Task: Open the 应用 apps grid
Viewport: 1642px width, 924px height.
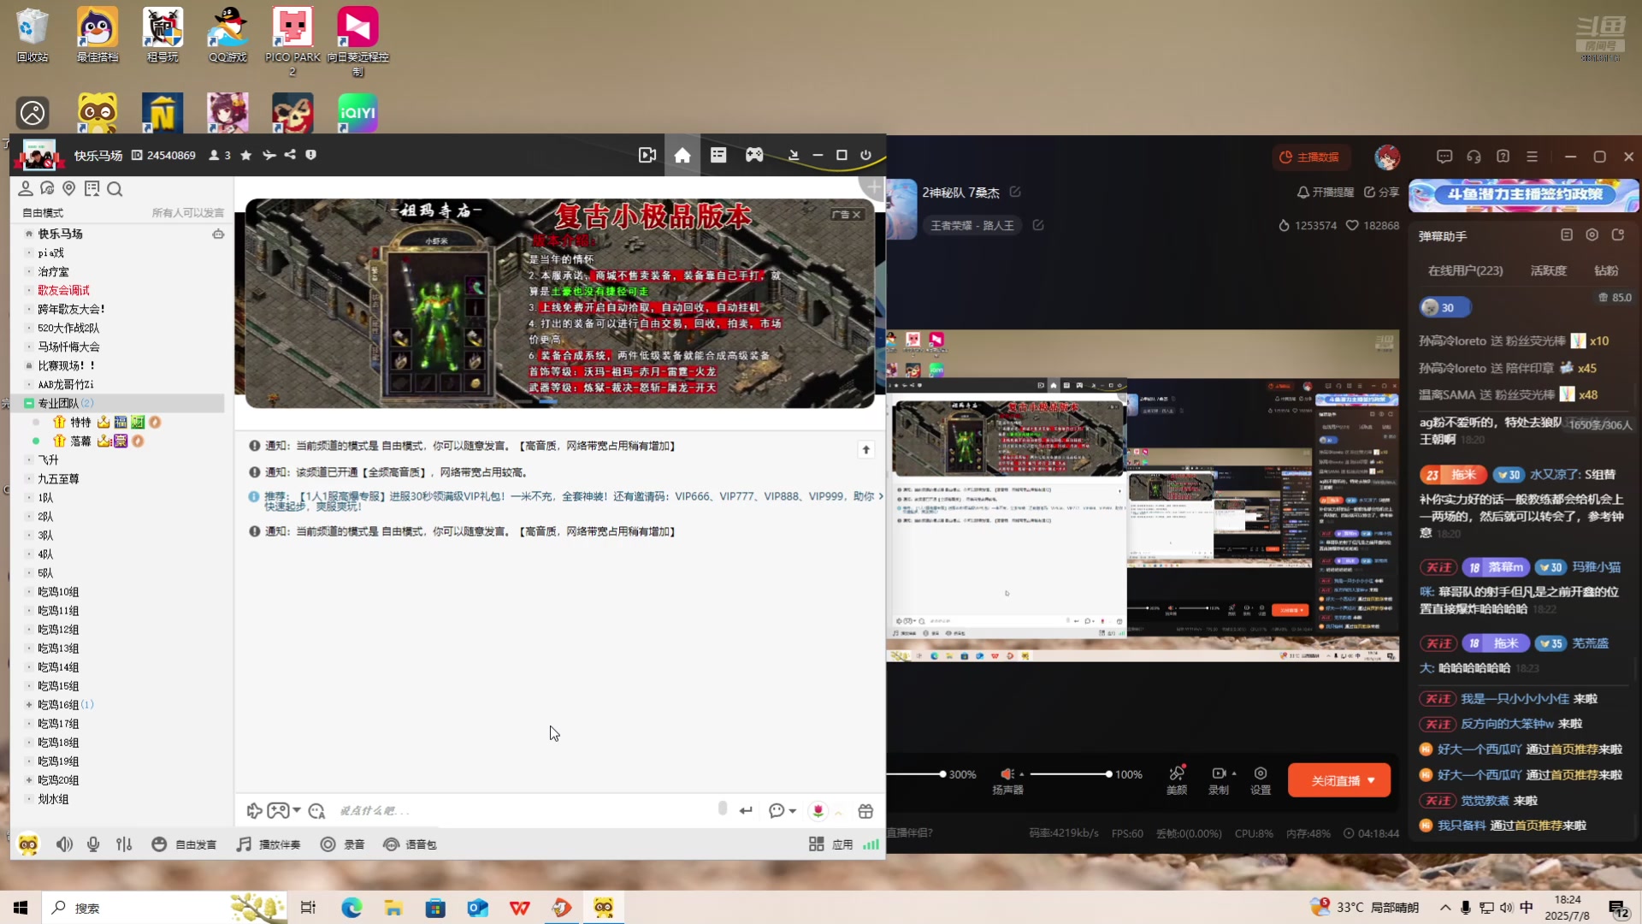Action: pos(831,844)
